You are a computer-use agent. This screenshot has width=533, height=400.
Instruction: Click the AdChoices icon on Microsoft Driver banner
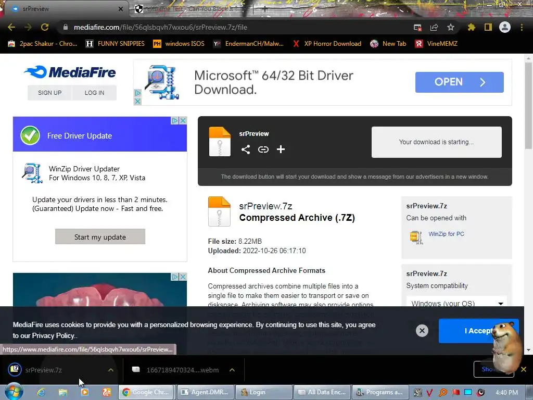pyautogui.click(x=137, y=93)
